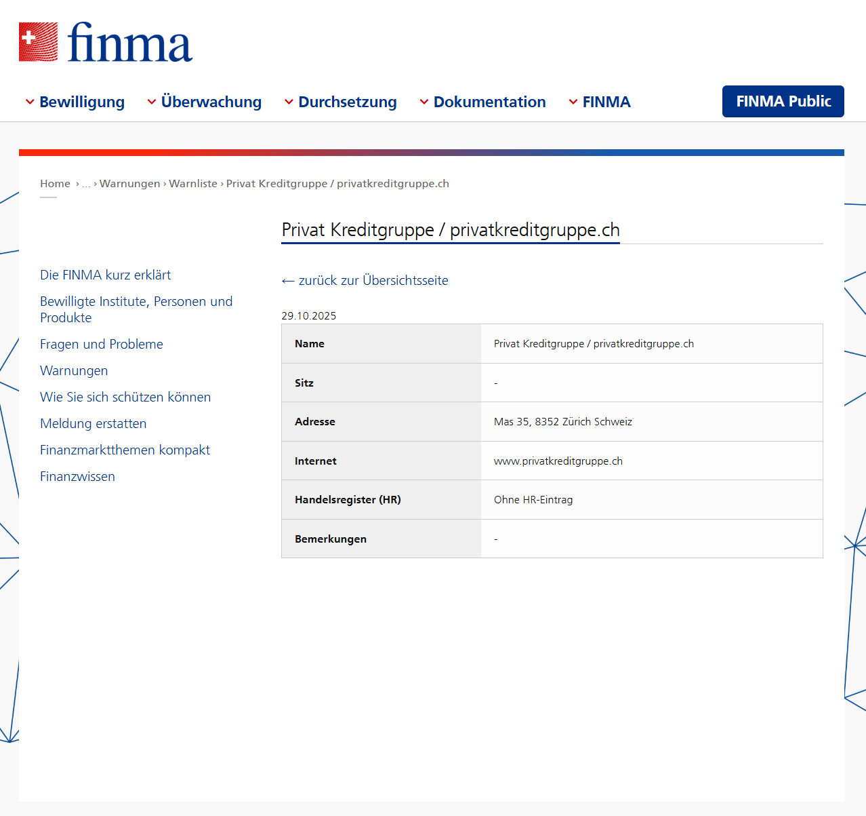866x816 pixels.
Task: Open Warnliste in breadcrumb
Action: click(x=193, y=184)
